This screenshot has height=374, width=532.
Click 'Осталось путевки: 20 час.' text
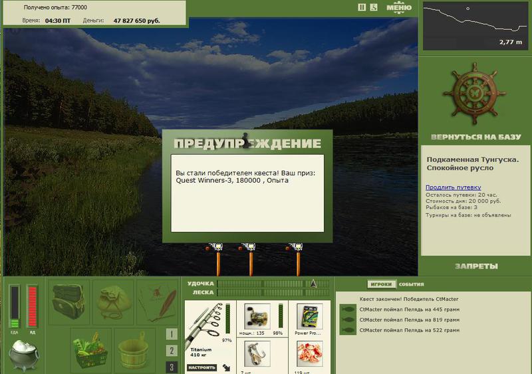(x=461, y=195)
